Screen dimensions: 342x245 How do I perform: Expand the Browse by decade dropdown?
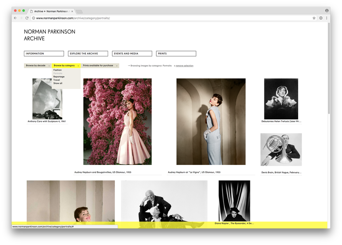click(38, 65)
